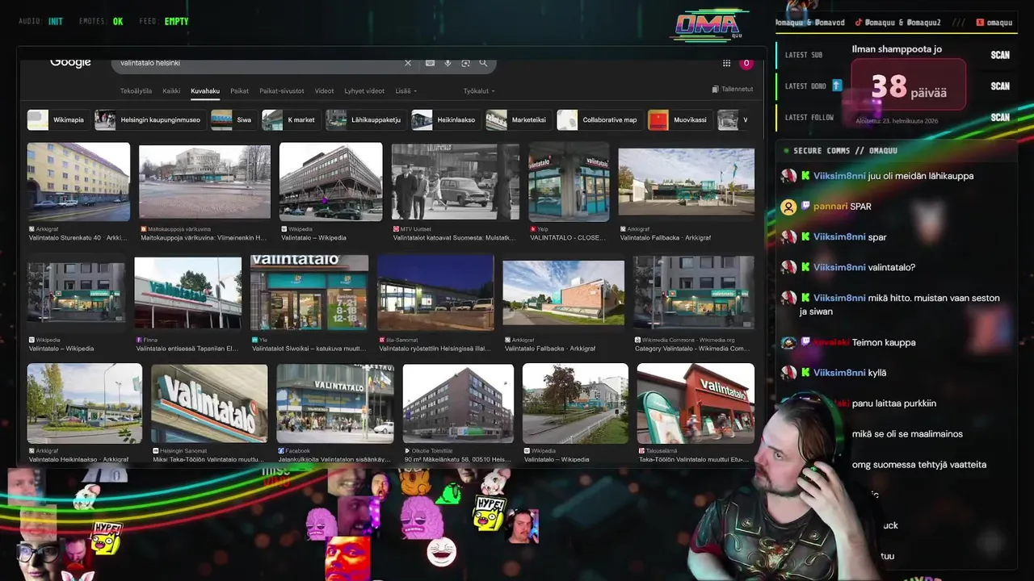This screenshot has width=1034, height=581.
Task: Switch to the Kaikki tab
Action: 171,91
